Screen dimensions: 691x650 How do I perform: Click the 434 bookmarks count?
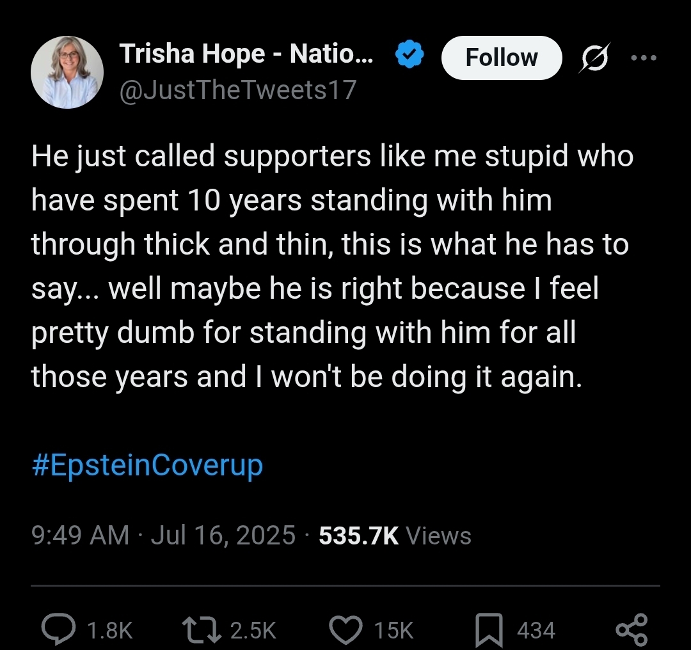click(x=536, y=631)
